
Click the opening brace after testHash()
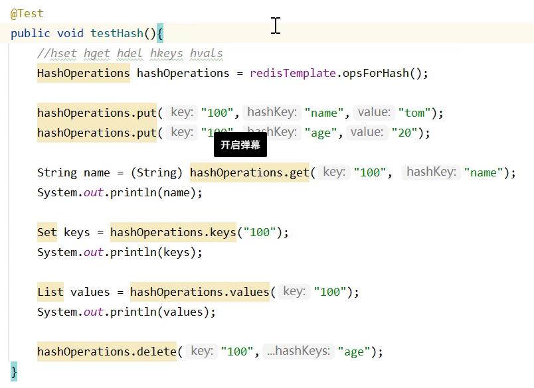coord(160,33)
